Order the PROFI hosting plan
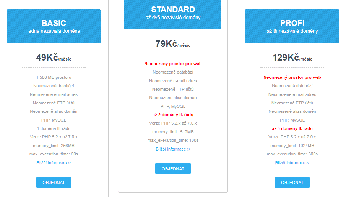 [292, 182]
